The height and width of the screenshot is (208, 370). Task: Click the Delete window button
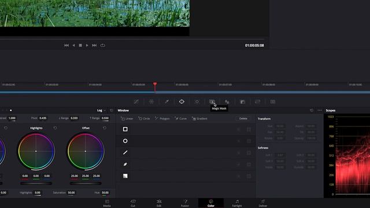point(243,118)
